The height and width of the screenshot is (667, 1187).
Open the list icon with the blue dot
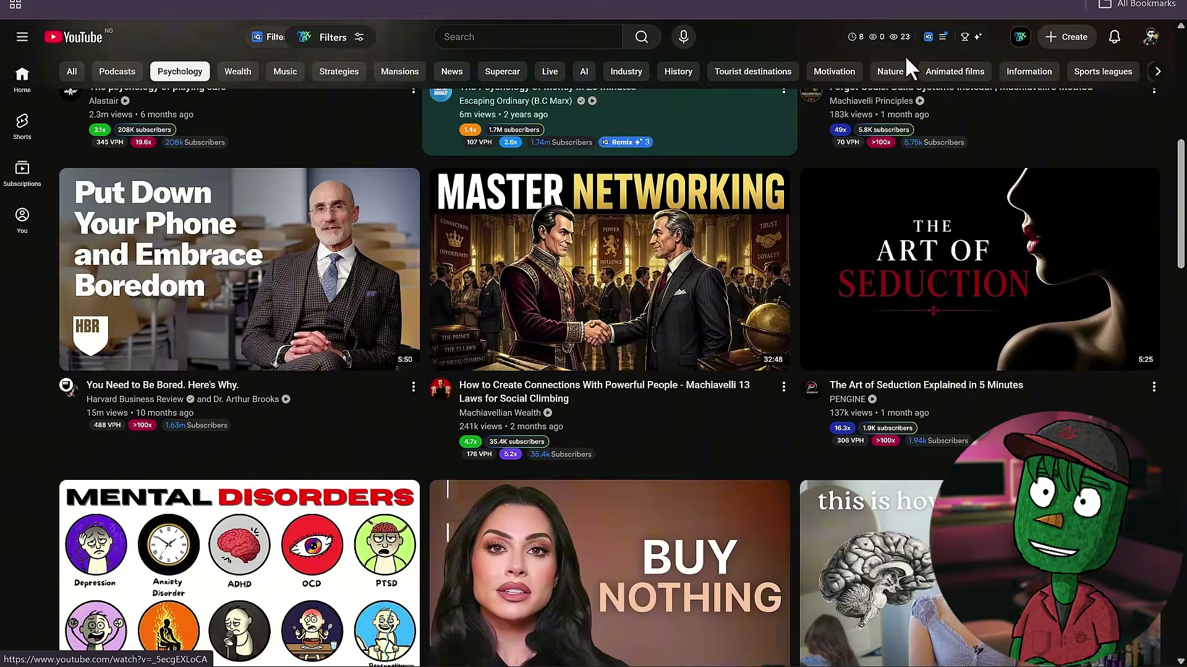pos(943,37)
